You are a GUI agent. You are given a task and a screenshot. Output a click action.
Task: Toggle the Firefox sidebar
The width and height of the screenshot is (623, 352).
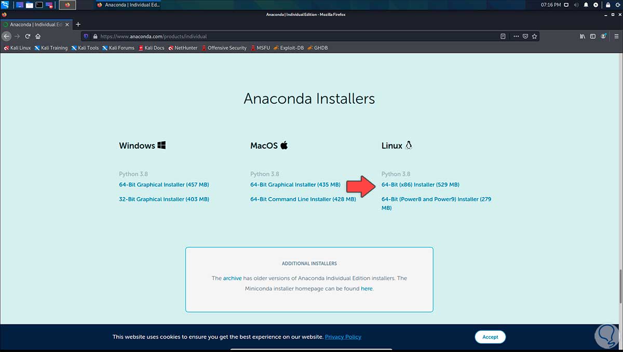(593, 36)
